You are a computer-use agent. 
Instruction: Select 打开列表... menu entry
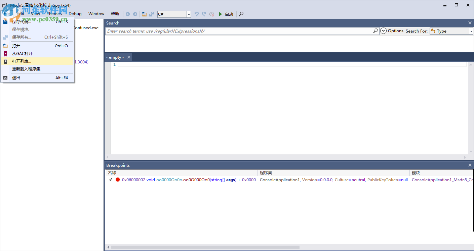pos(38,61)
